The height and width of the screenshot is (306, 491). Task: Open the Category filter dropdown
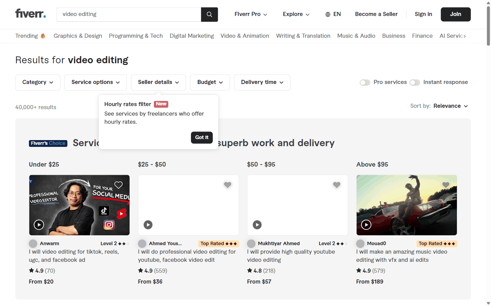(38, 83)
